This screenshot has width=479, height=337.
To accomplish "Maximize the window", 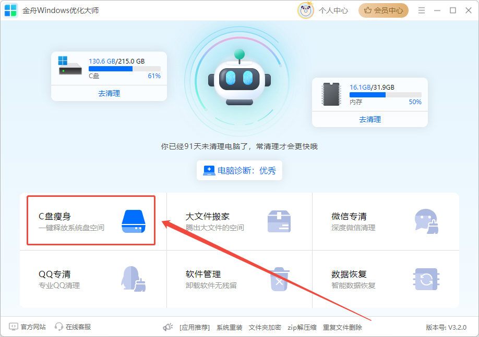I will coord(453,10).
